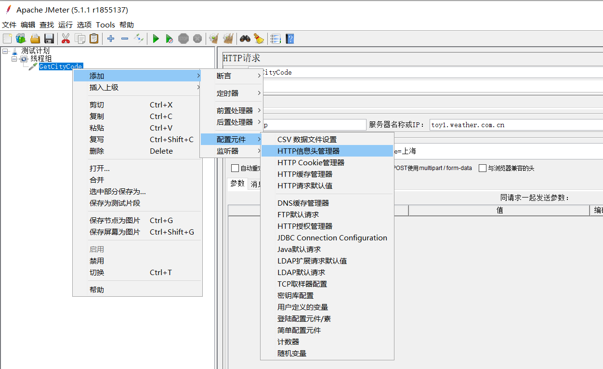The image size is (603, 369).
Task: Click the New test plan icon
Action: (x=7, y=39)
